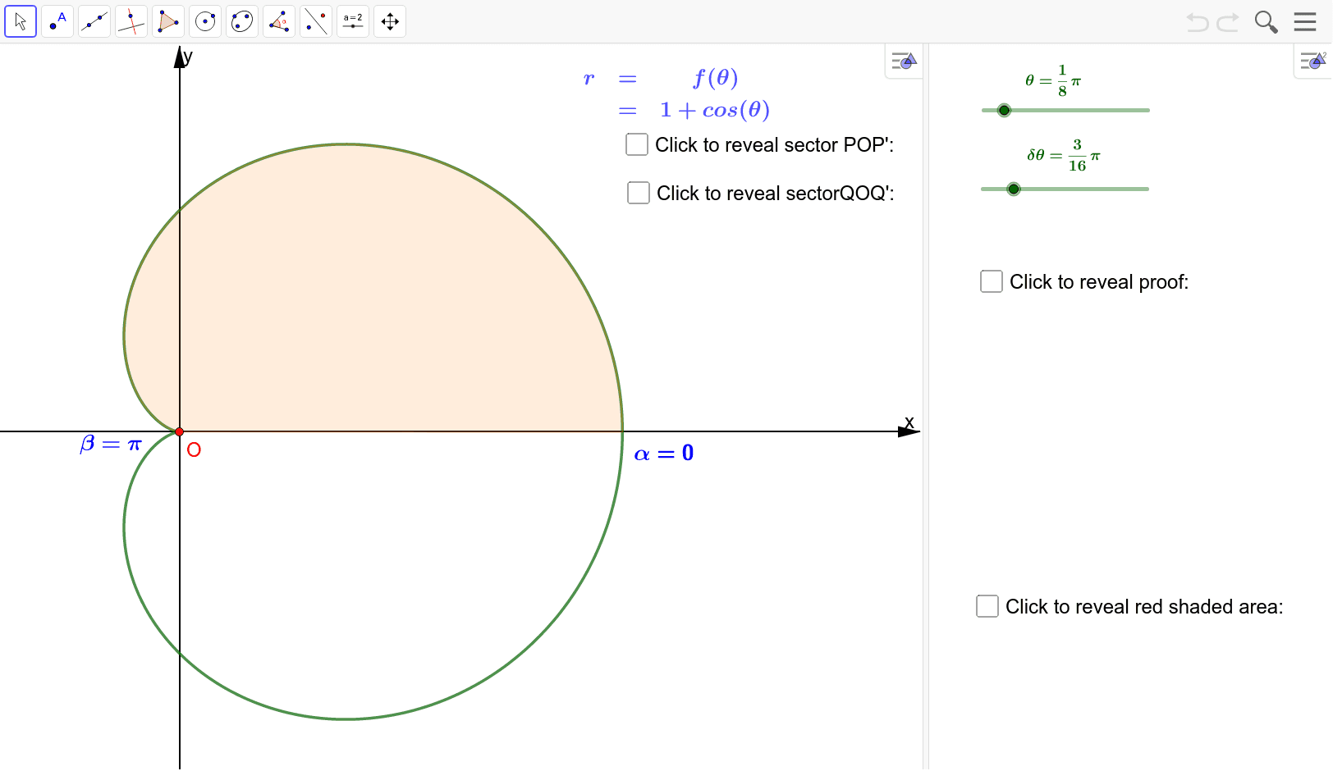Click the search magnifier icon
1333x771 pixels.
pyautogui.click(x=1266, y=21)
